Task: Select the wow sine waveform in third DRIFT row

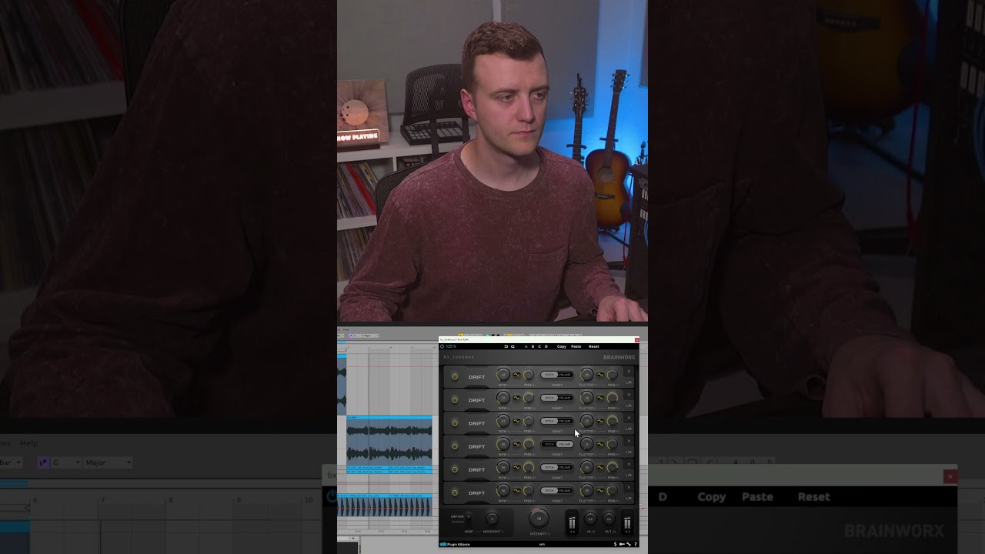Action: pyautogui.click(x=516, y=421)
